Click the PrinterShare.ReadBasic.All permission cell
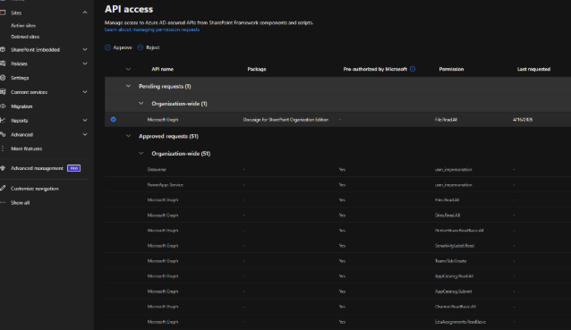 [x=459, y=231]
